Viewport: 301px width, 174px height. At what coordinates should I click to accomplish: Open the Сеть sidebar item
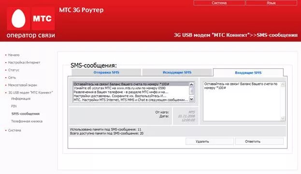[x=12, y=78]
